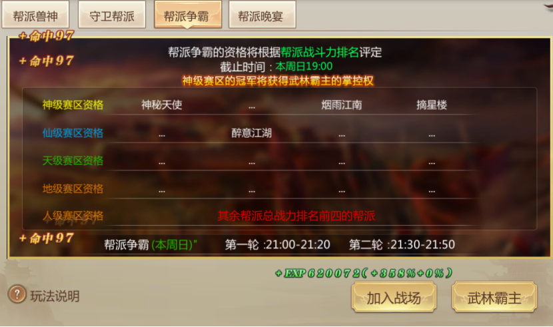Viewport: 553px width, 327px height.
Task: Select guild 烟雨江南 in 神级赛区
Action: [x=341, y=105]
